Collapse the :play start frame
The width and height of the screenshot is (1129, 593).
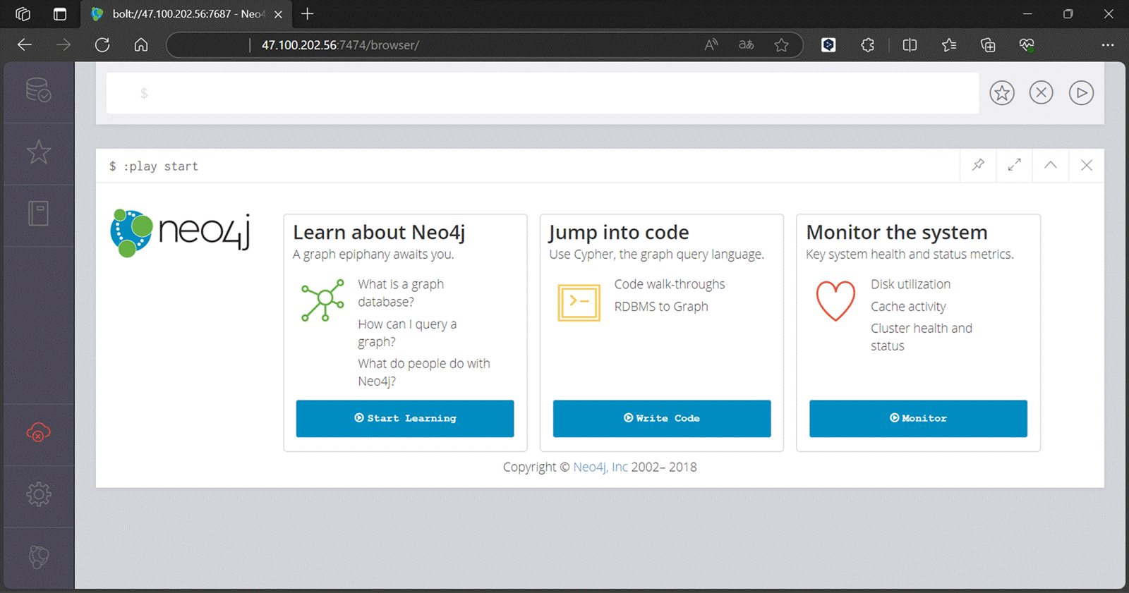1050,165
